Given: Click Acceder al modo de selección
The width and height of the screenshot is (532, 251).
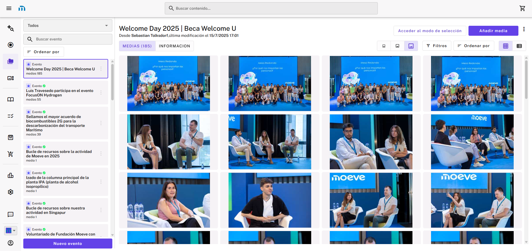Looking at the screenshot, I should click(430, 31).
